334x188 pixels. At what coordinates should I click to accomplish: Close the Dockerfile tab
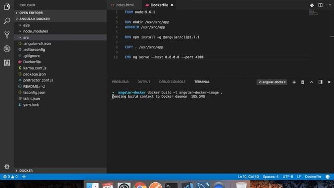[x=172, y=5]
